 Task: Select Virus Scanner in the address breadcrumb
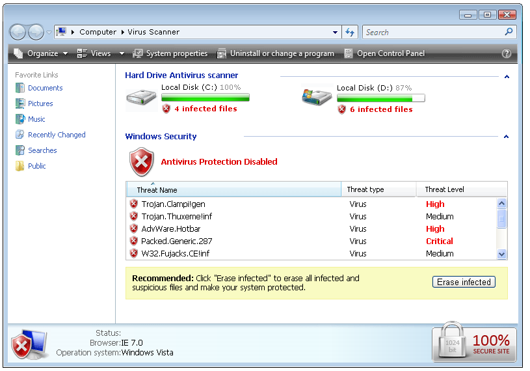pyautogui.click(x=153, y=32)
